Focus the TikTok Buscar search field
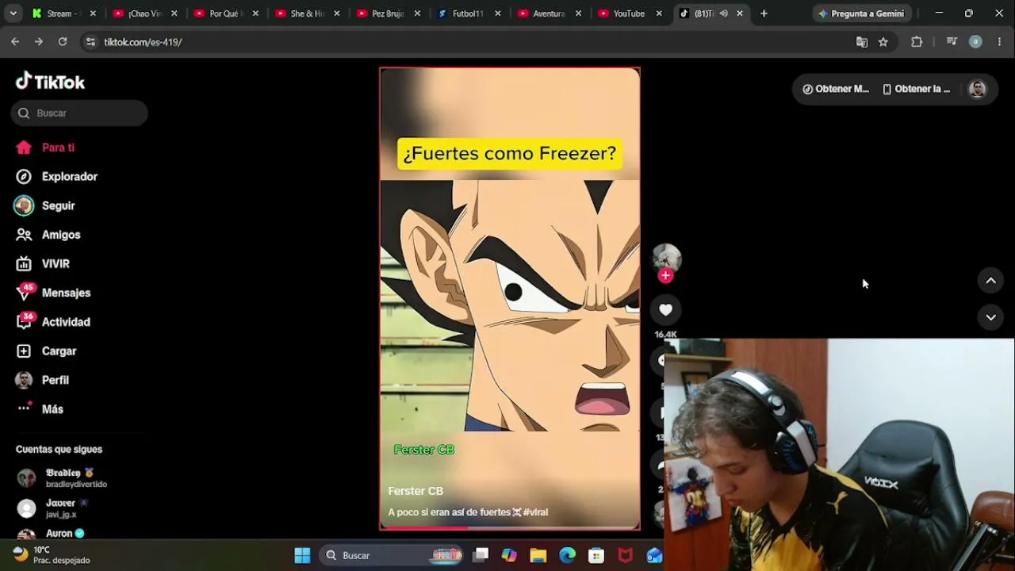Viewport: 1015px width, 571px height. pos(79,113)
